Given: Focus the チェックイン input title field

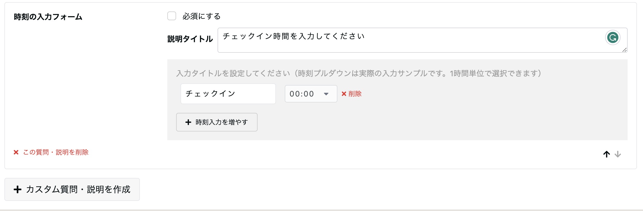Looking at the screenshot, I should tap(228, 94).
